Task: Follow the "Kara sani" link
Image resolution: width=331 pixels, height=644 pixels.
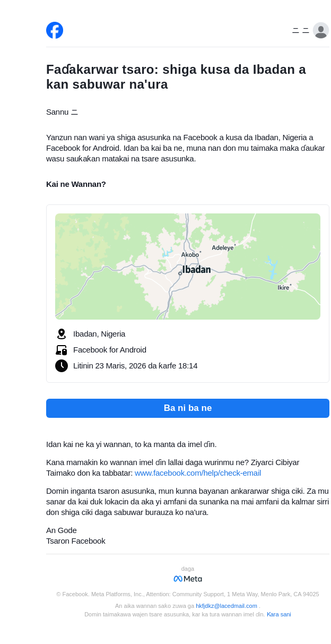Action: coord(279,614)
